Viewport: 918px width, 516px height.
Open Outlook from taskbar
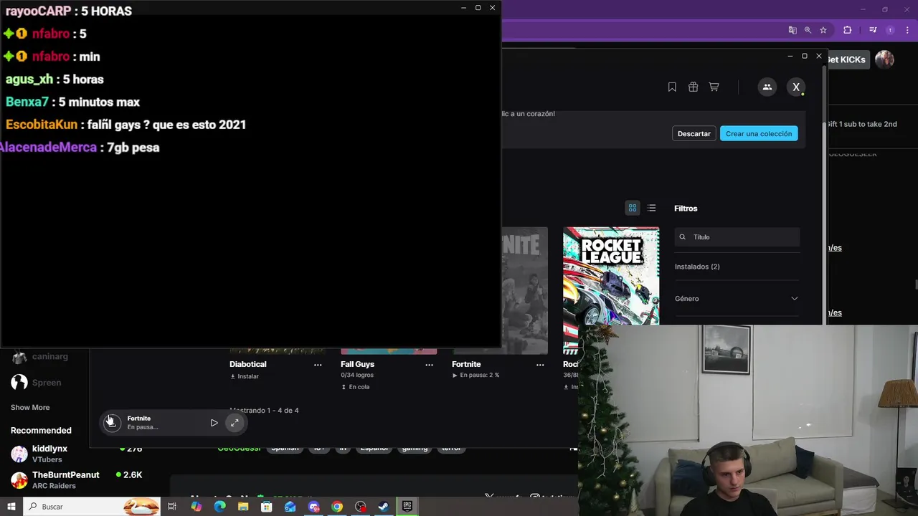290,507
